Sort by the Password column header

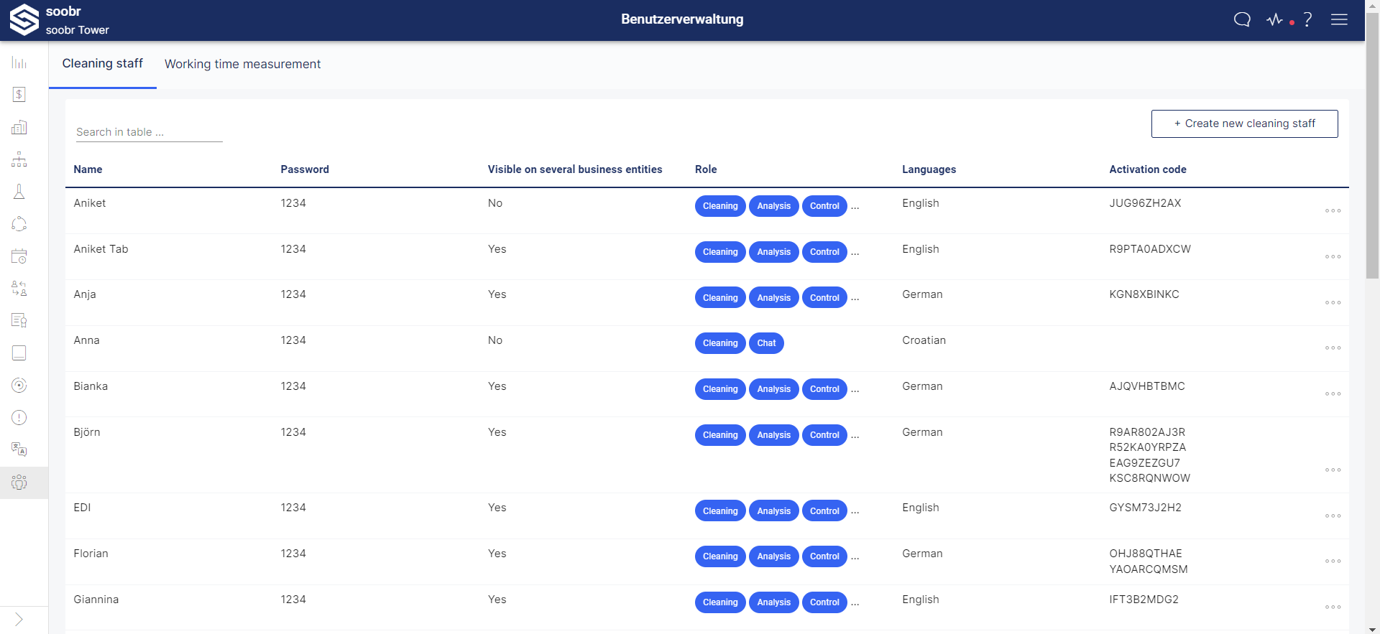pos(305,169)
